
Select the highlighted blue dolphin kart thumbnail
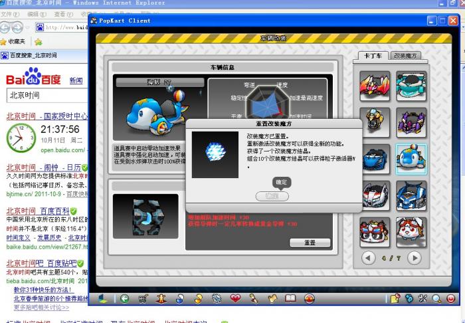point(411,159)
